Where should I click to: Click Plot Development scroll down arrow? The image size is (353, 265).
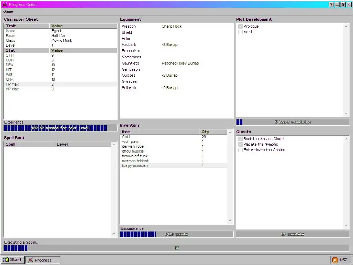pos(346,114)
